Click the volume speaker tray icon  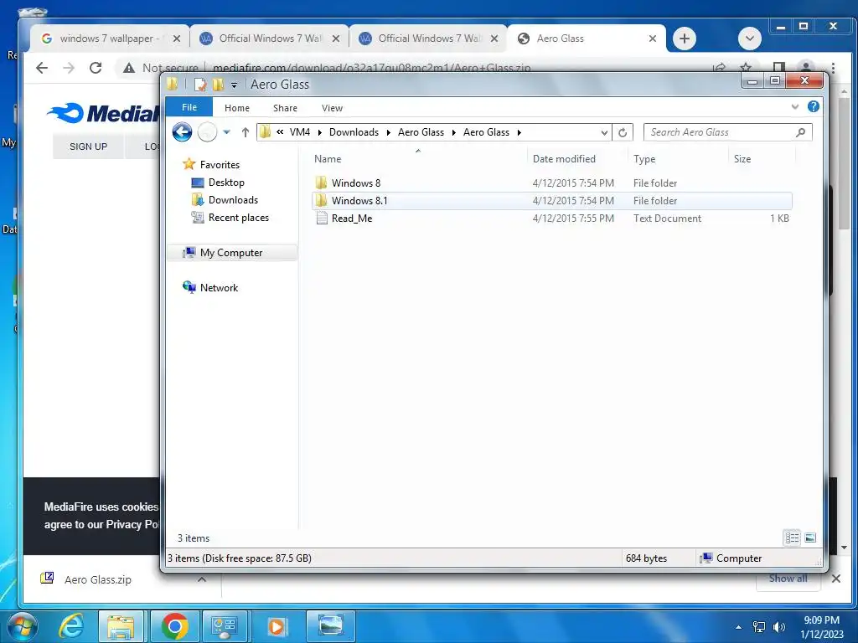pos(778,627)
